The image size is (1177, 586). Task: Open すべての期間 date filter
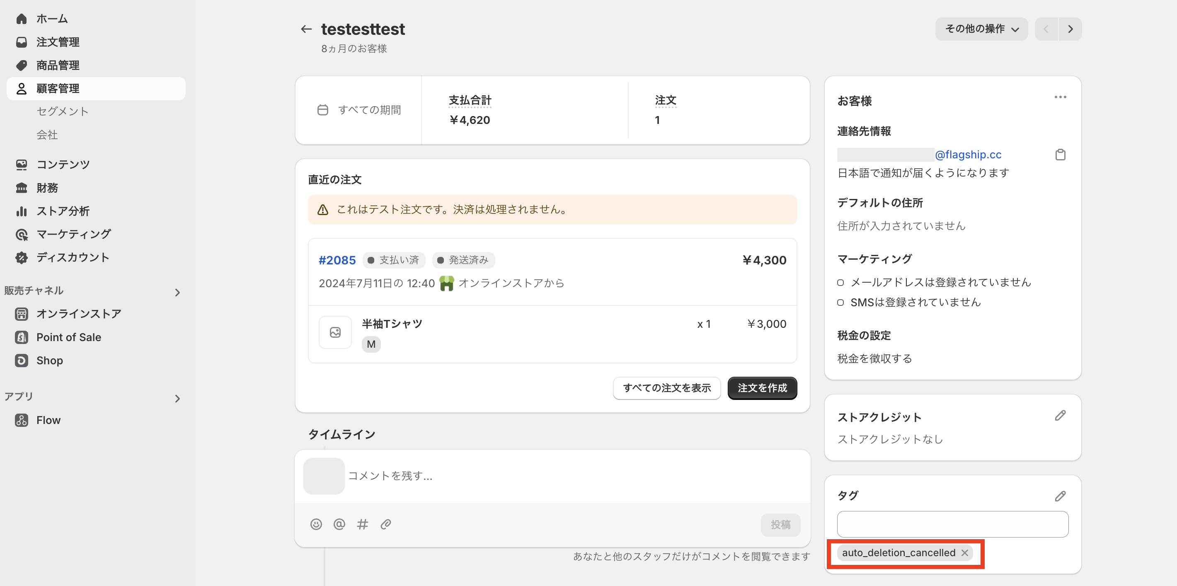click(359, 110)
